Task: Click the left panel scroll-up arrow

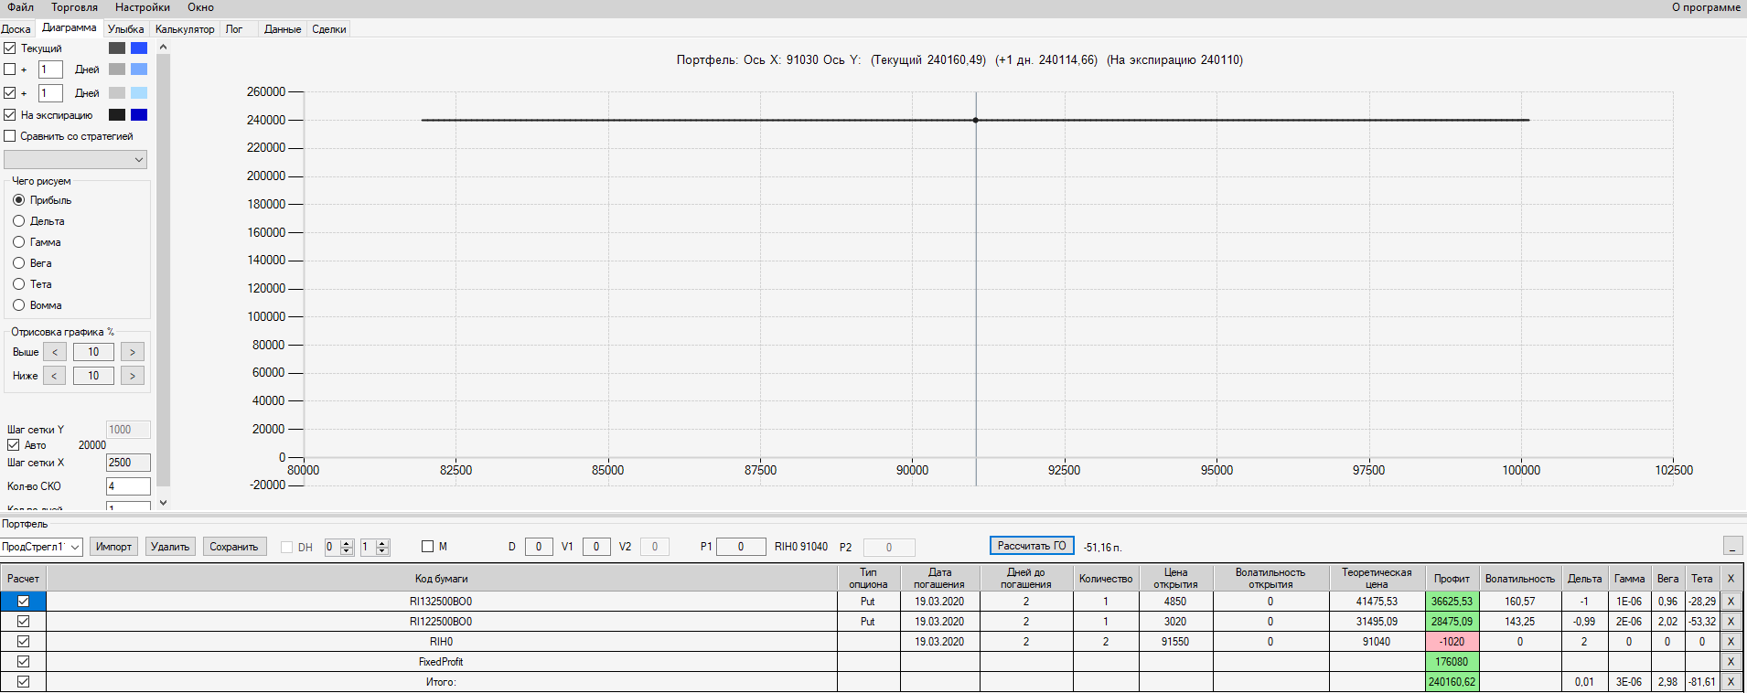Action: 163,47
